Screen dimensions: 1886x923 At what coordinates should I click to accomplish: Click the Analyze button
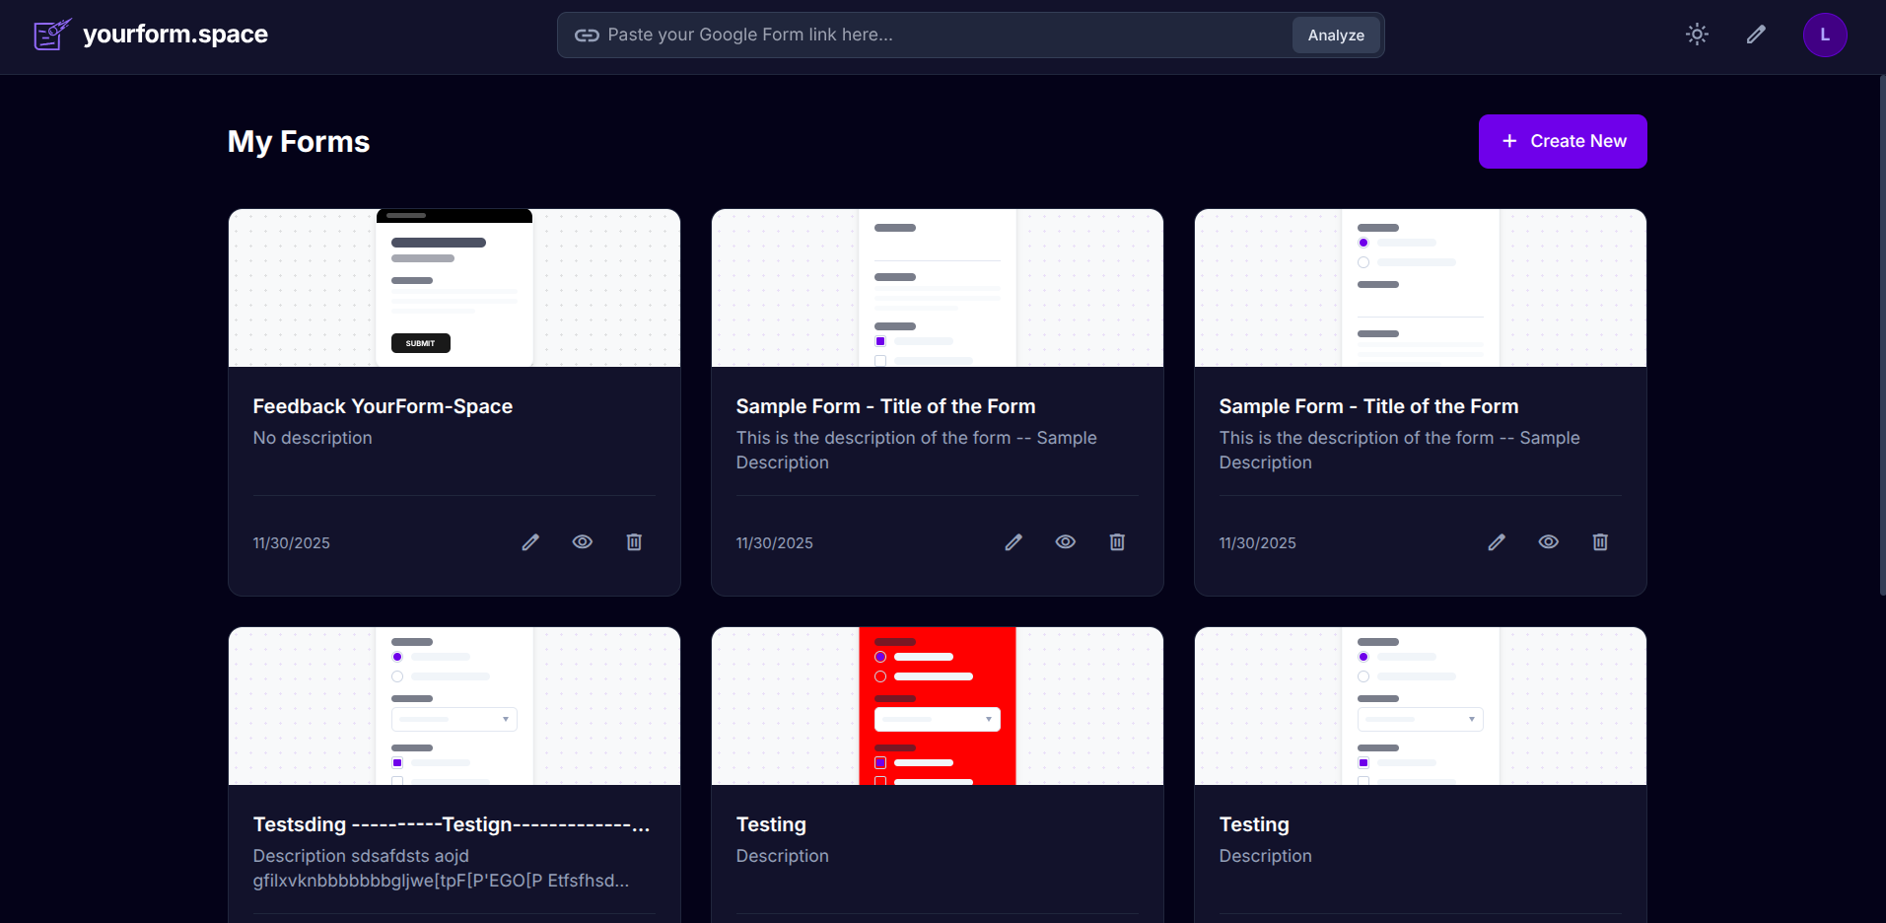point(1336,35)
